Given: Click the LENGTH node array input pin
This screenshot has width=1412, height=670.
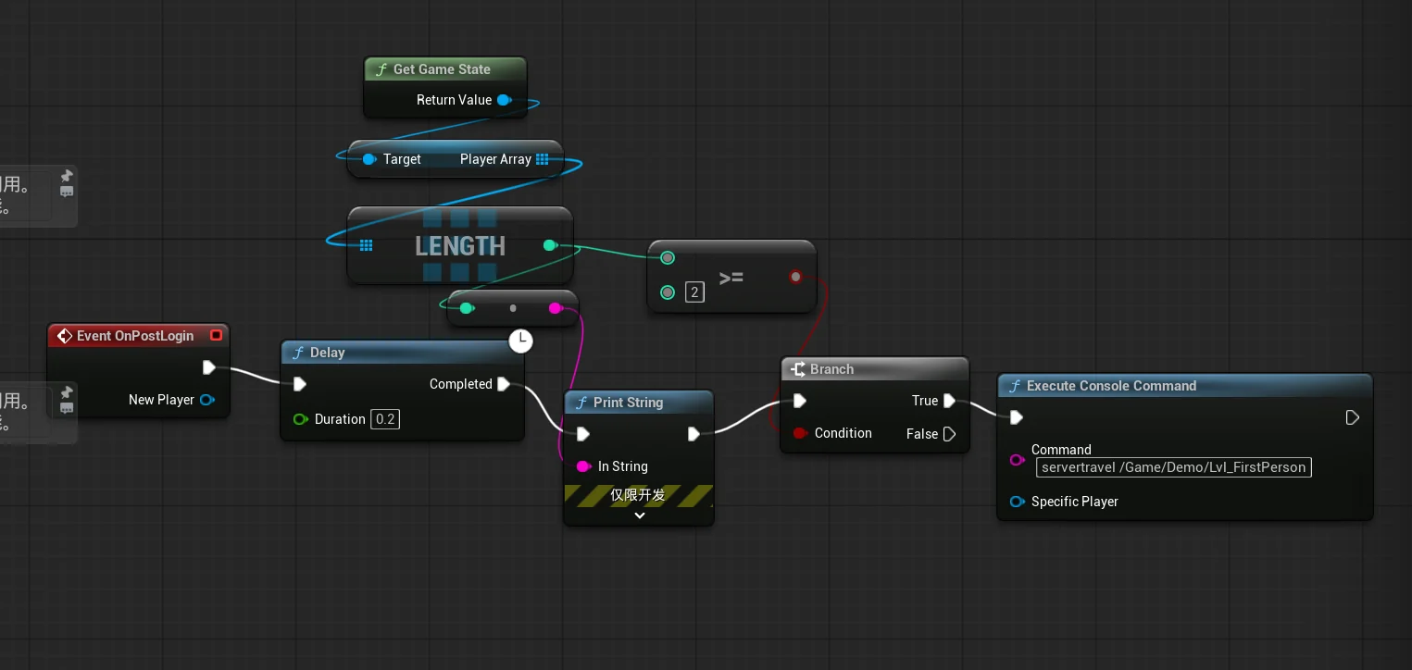Looking at the screenshot, I should pyautogui.click(x=366, y=245).
